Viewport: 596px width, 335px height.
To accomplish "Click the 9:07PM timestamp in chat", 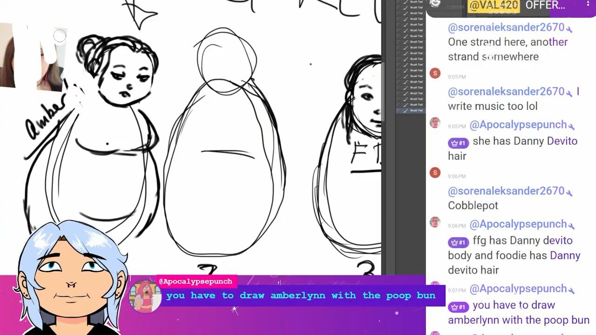I will (x=457, y=290).
